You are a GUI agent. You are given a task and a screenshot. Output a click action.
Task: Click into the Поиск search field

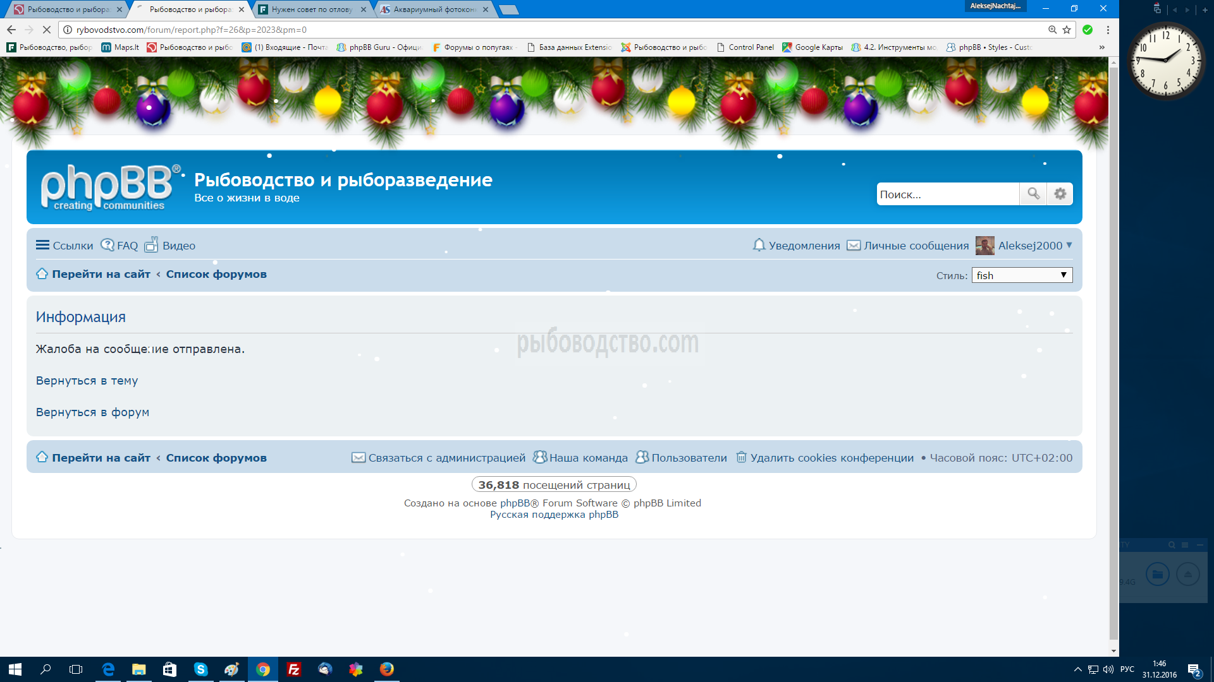click(947, 194)
